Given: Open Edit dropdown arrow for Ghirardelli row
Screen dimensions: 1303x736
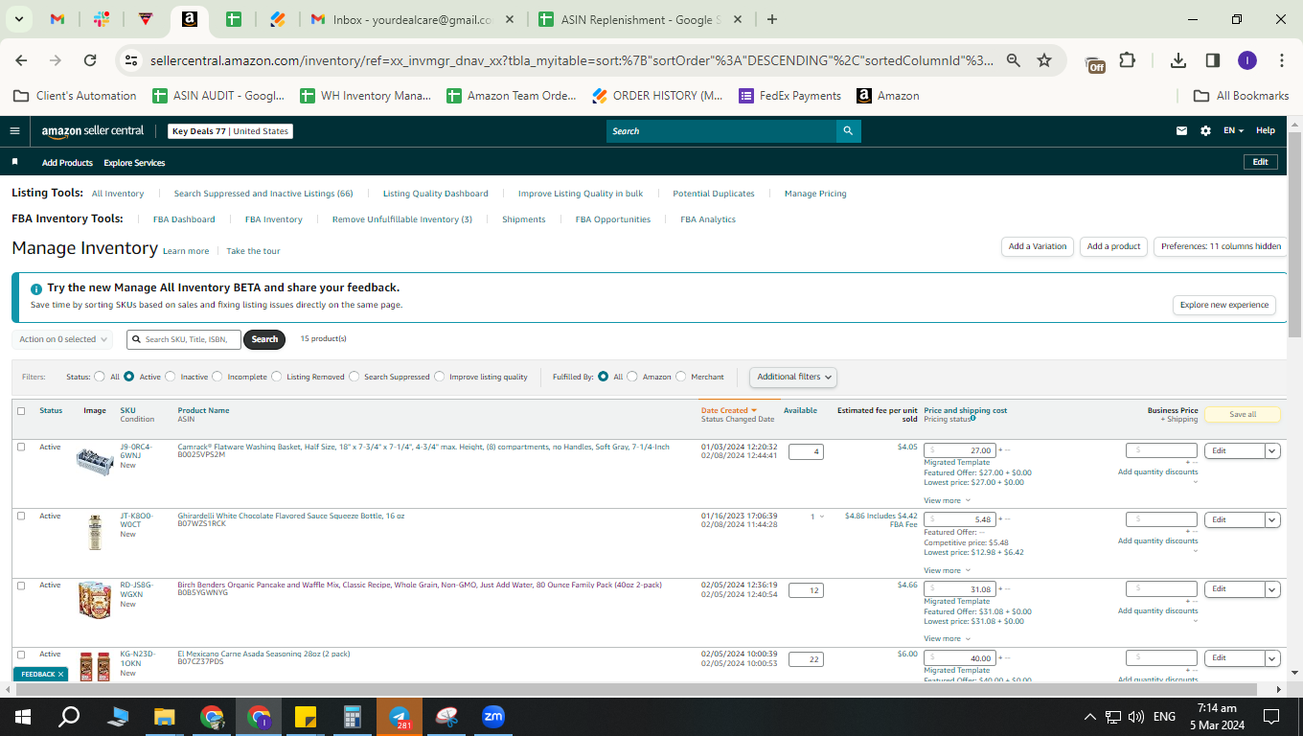Looking at the screenshot, I should 1272,519.
